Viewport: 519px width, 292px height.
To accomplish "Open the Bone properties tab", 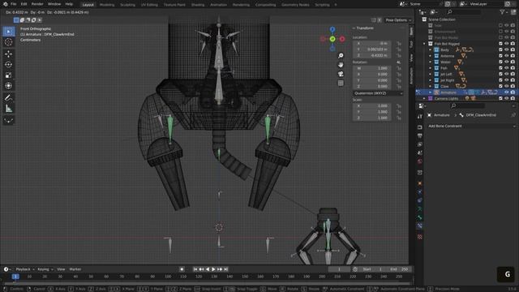I will [x=420, y=217].
